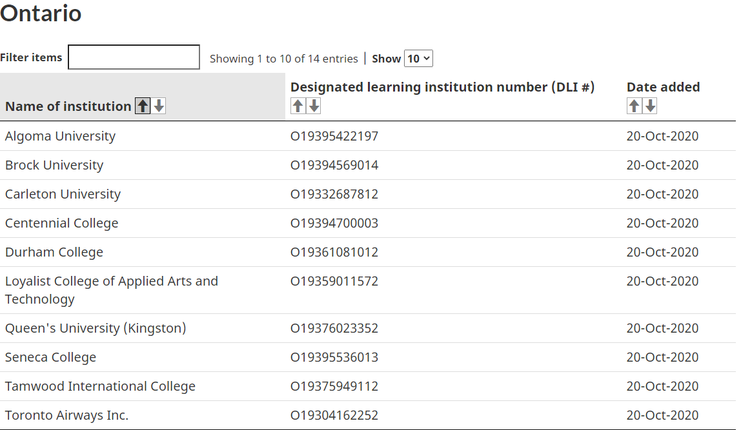Click the date added for Centennial College
741x430 pixels.
(x=662, y=223)
